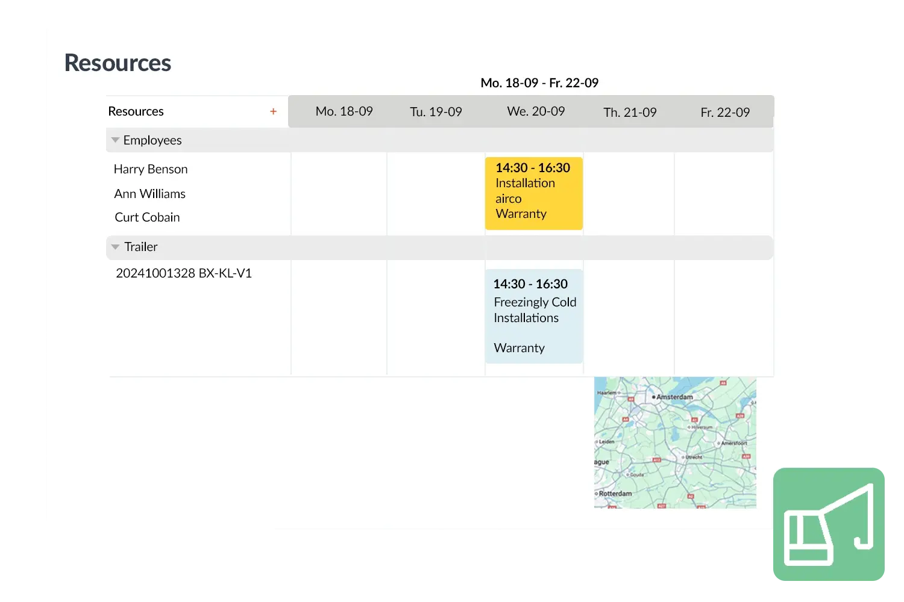The height and width of the screenshot is (602, 904).
Task: Click the Mo. 18-09 - Fr. 22-09 date range
Action: click(x=539, y=83)
